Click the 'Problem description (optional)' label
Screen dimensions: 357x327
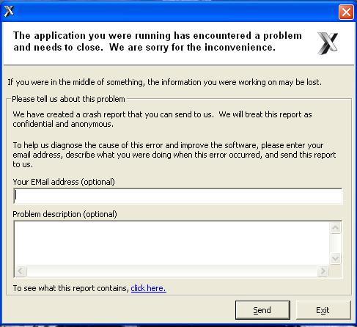pos(65,214)
